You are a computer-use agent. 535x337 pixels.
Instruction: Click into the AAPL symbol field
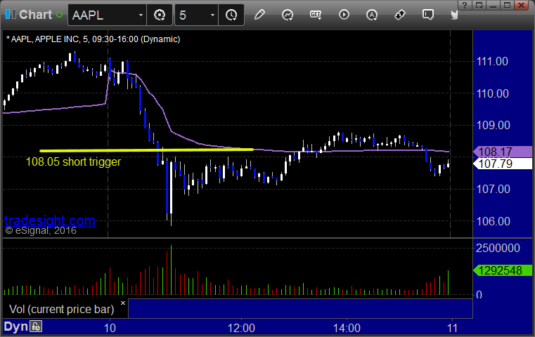click(102, 15)
